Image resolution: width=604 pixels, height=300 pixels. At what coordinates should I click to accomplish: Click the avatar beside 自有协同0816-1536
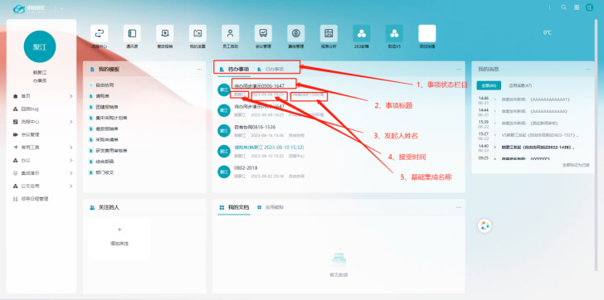pyautogui.click(x=224, y=130)
